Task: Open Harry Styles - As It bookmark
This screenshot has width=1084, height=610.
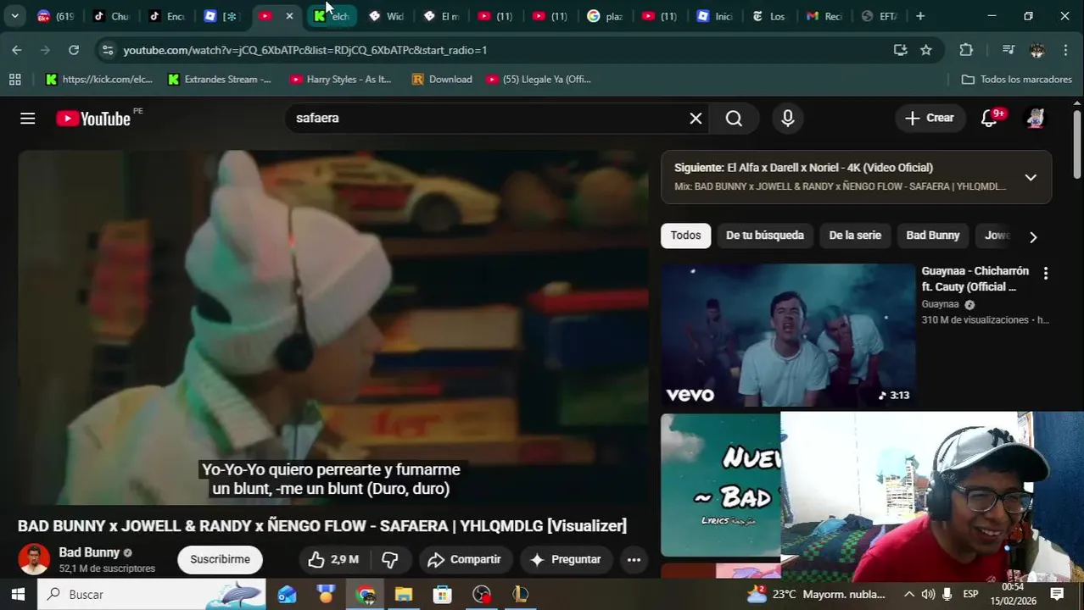Action: tap(340, 79)
